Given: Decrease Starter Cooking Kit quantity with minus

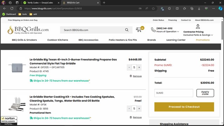Looking at the screenshot, I should [x=129, y=109].
